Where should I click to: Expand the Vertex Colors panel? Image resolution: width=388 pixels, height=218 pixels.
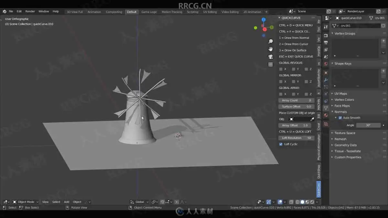[344, 100]
